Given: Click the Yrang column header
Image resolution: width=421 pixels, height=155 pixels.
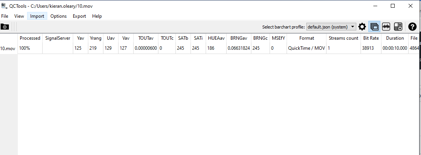Looking at the screenshot, I should coord(96,38).
